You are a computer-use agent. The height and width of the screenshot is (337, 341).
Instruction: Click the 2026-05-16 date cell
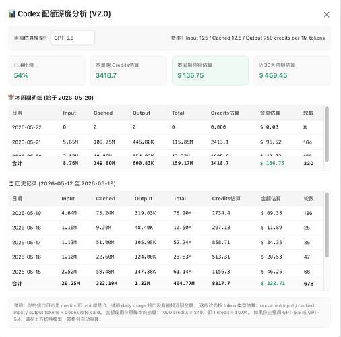point(26,257)
